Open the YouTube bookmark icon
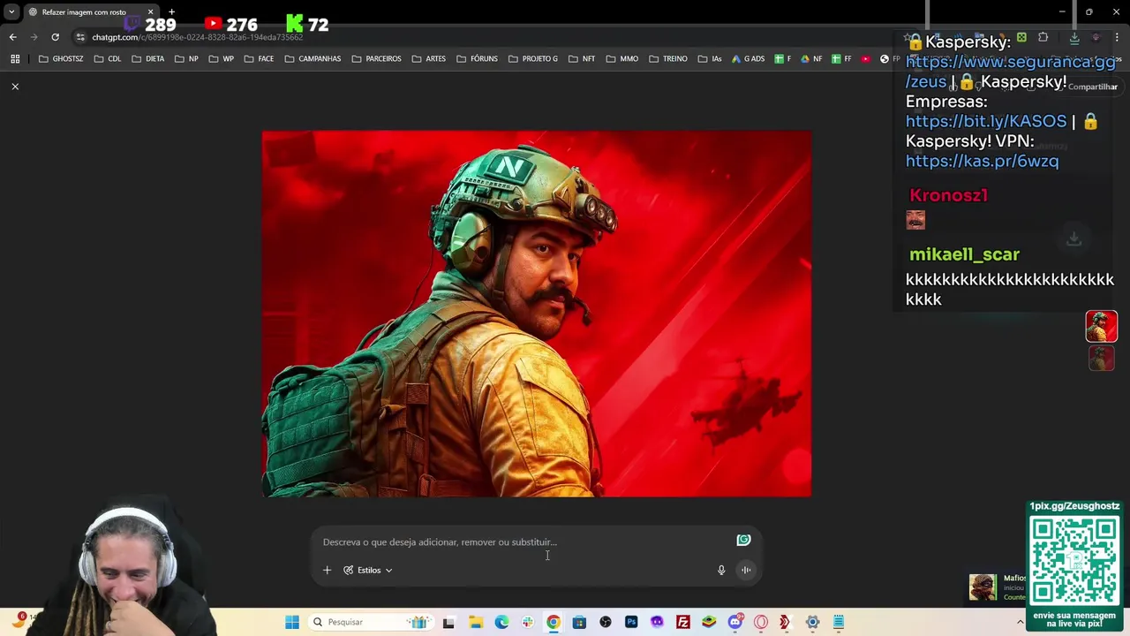The height and width of the screenshot is (636, 1130). click(865, 59)
